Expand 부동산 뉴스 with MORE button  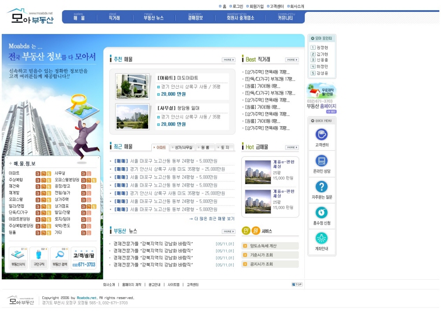point(228,231)
